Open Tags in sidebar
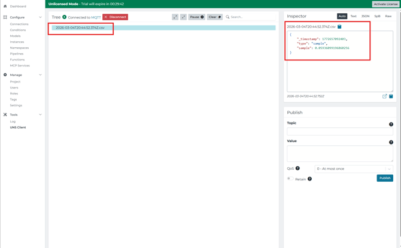Screen dimensions: 401x248 13,99
